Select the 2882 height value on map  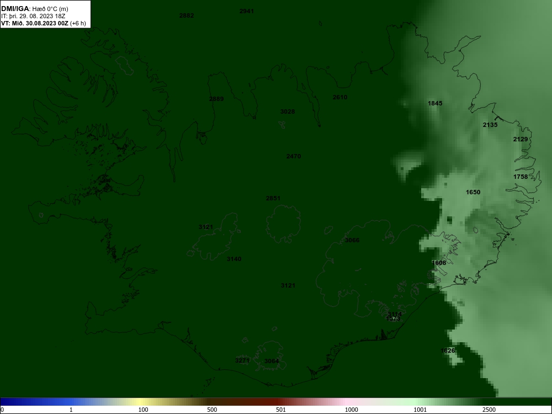(x=187, y=15)
